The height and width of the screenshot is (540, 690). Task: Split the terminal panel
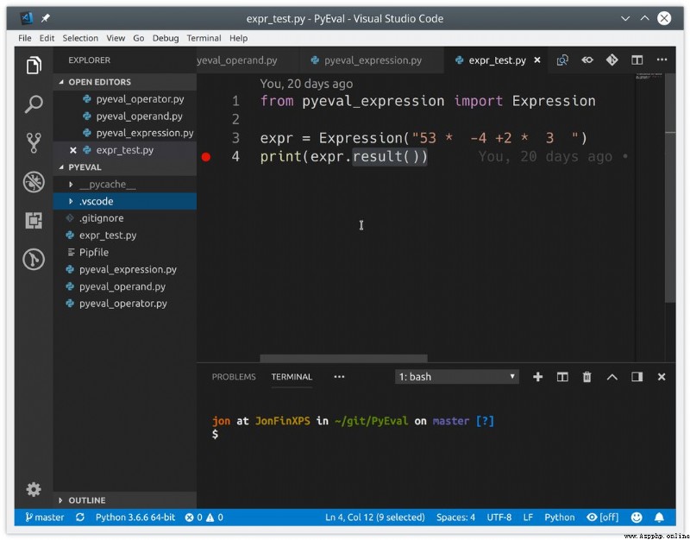(x=562, y=377)
